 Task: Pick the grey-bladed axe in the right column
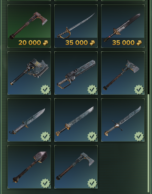[x=123, y=73]
